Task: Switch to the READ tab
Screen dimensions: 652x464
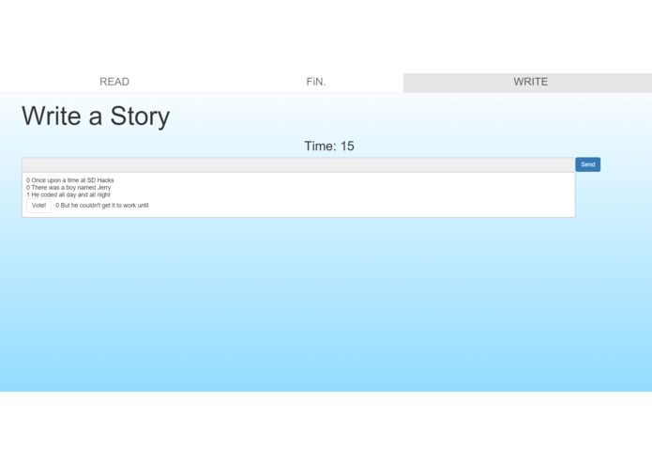Action: (114, 82)
